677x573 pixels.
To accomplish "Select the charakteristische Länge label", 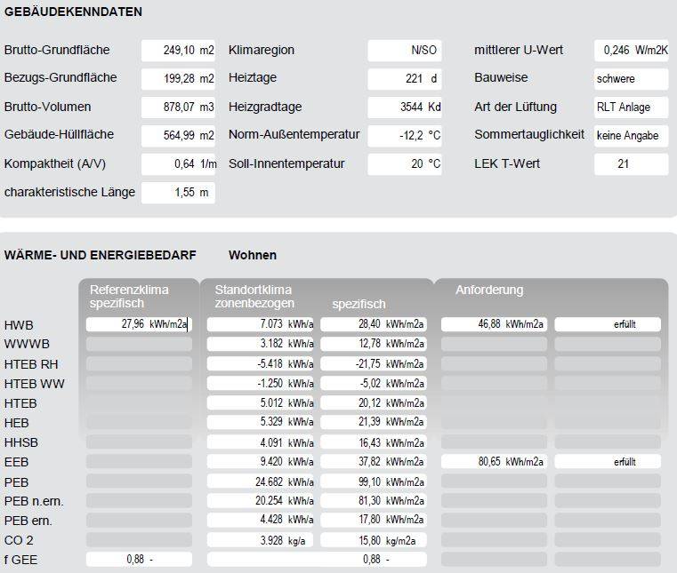I will [x=69, y=192].
